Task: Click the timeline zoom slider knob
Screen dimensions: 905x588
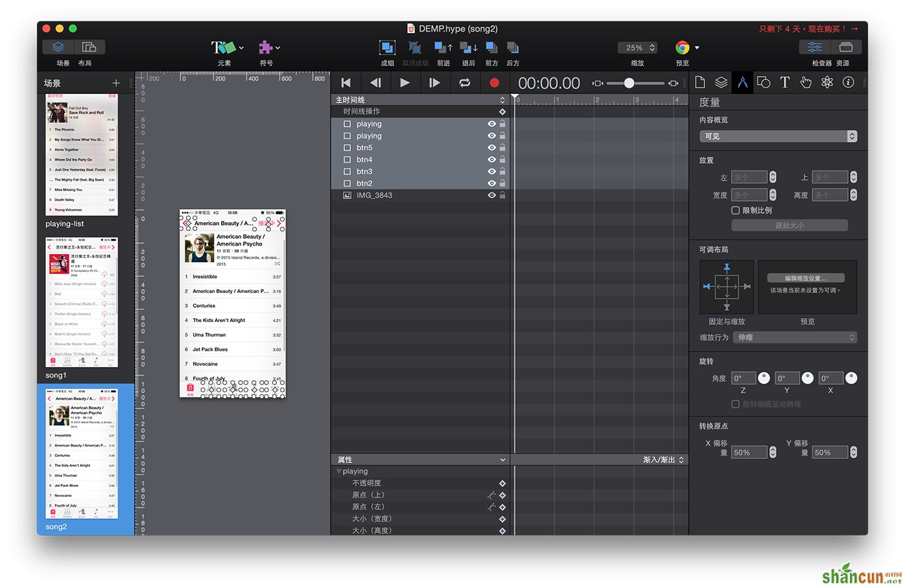Action: tap(629, 83)
